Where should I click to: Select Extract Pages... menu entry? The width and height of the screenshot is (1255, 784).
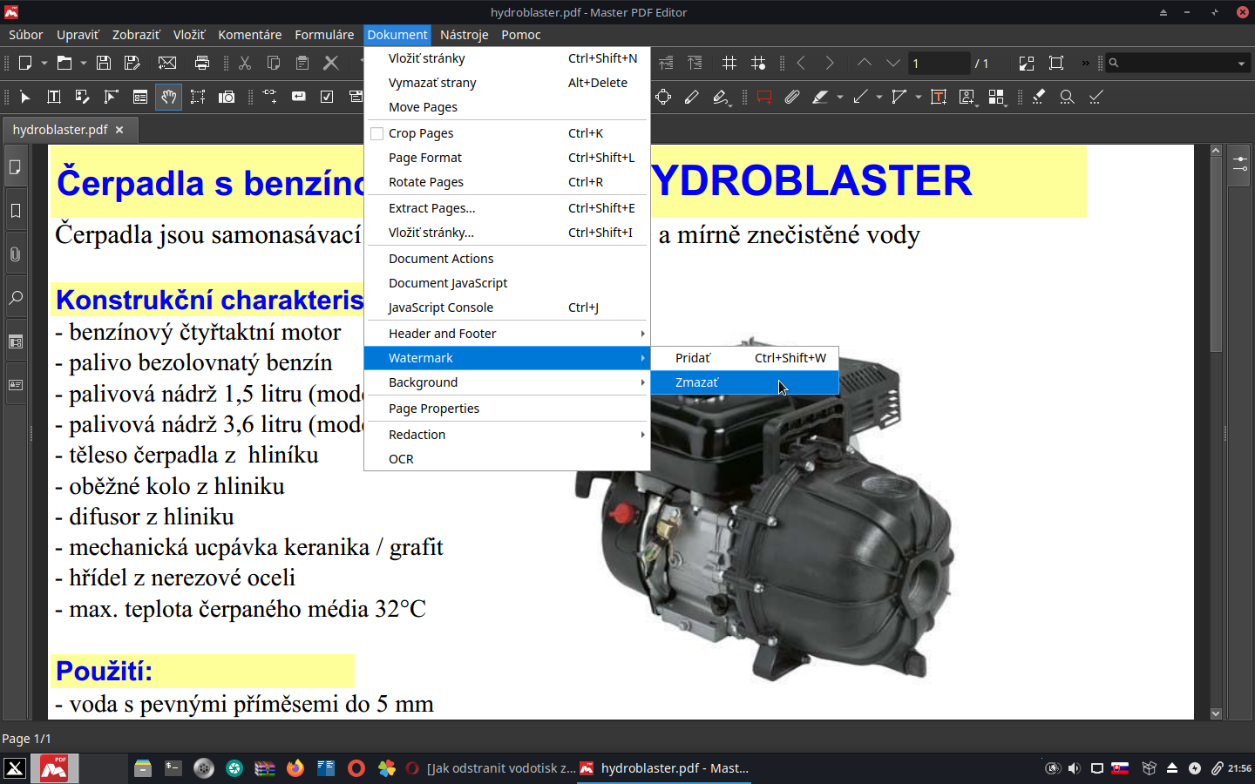coord(507,208)
